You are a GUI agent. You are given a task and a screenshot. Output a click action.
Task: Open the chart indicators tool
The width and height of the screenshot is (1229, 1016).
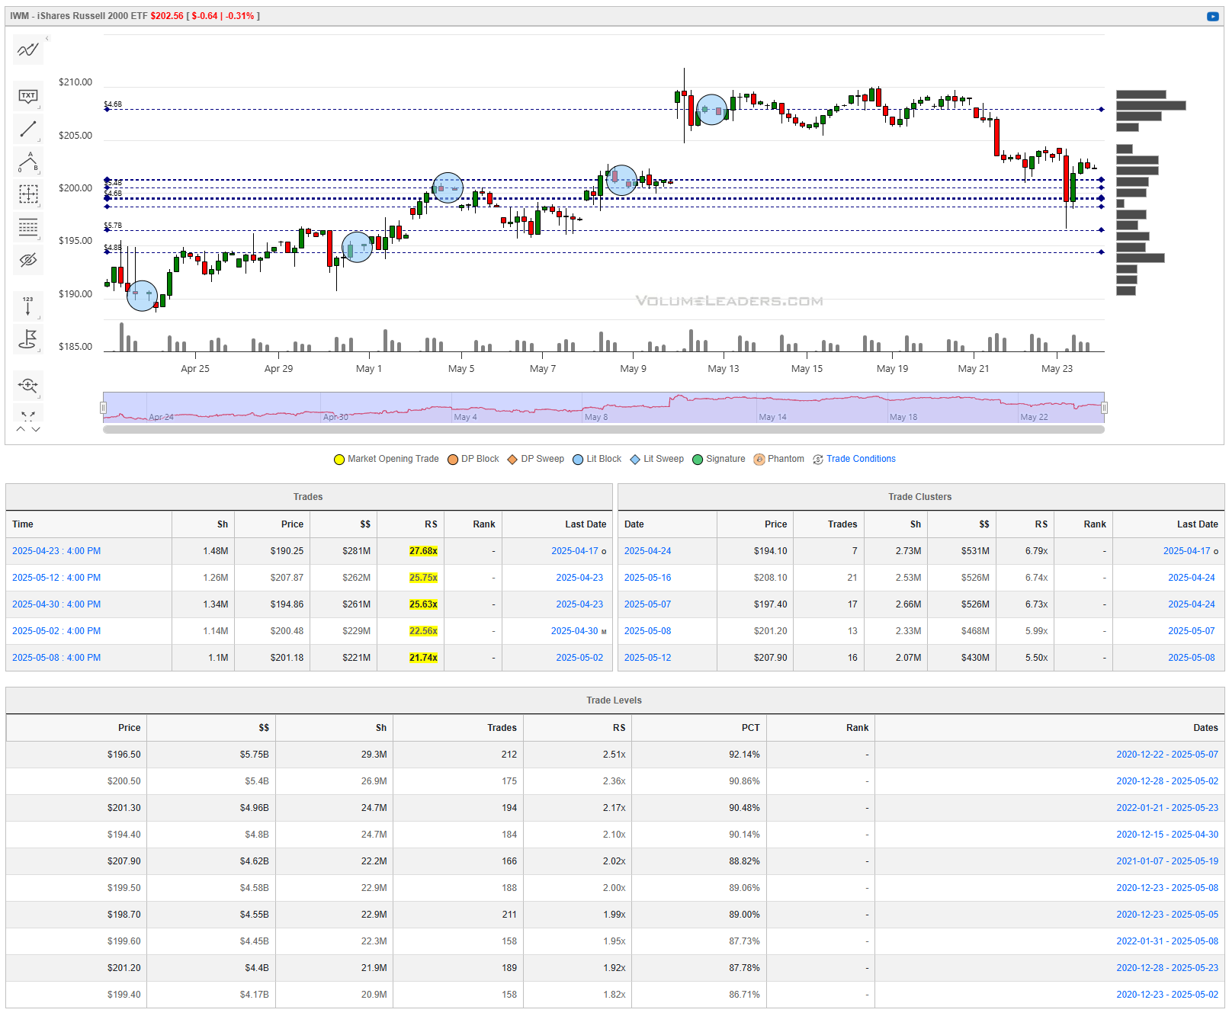point(28,50)
